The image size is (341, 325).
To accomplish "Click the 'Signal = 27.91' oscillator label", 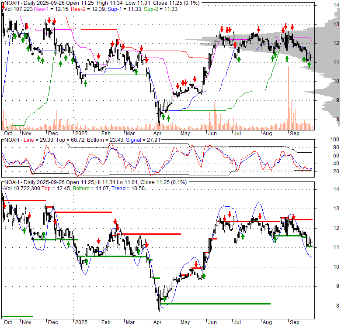I will (x=143, y=140).
